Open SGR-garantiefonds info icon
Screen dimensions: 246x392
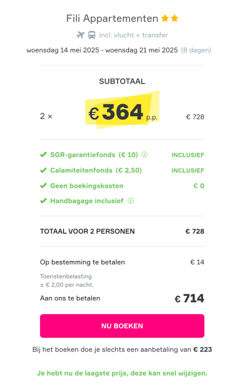click(144, 155)
